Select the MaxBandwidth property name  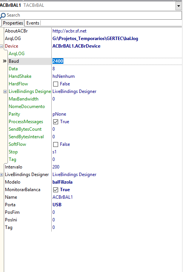(23, 99)
